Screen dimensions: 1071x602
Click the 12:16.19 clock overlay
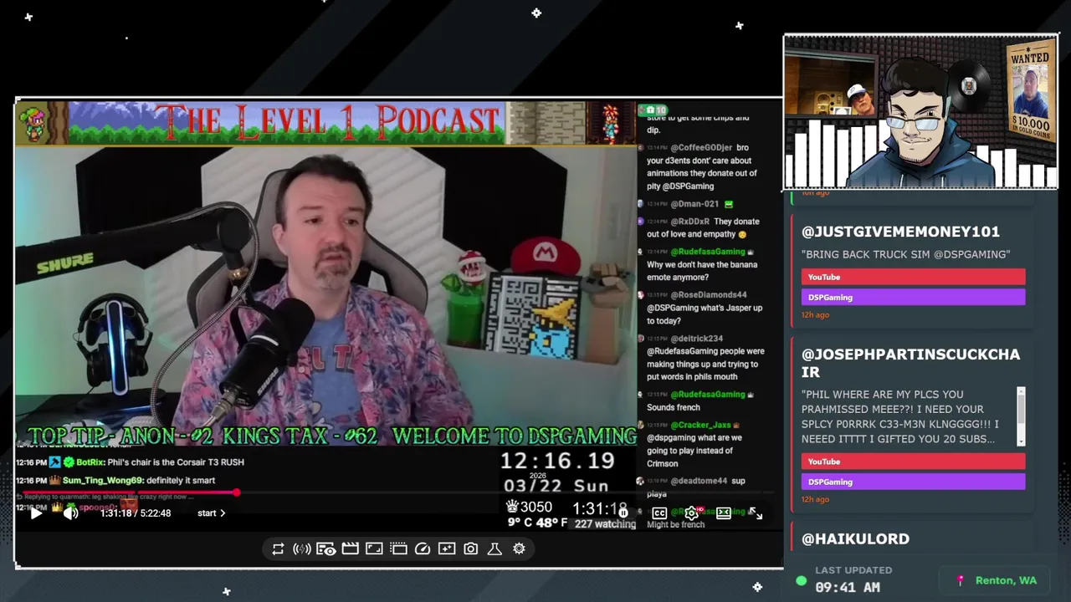tap(557, 461)
